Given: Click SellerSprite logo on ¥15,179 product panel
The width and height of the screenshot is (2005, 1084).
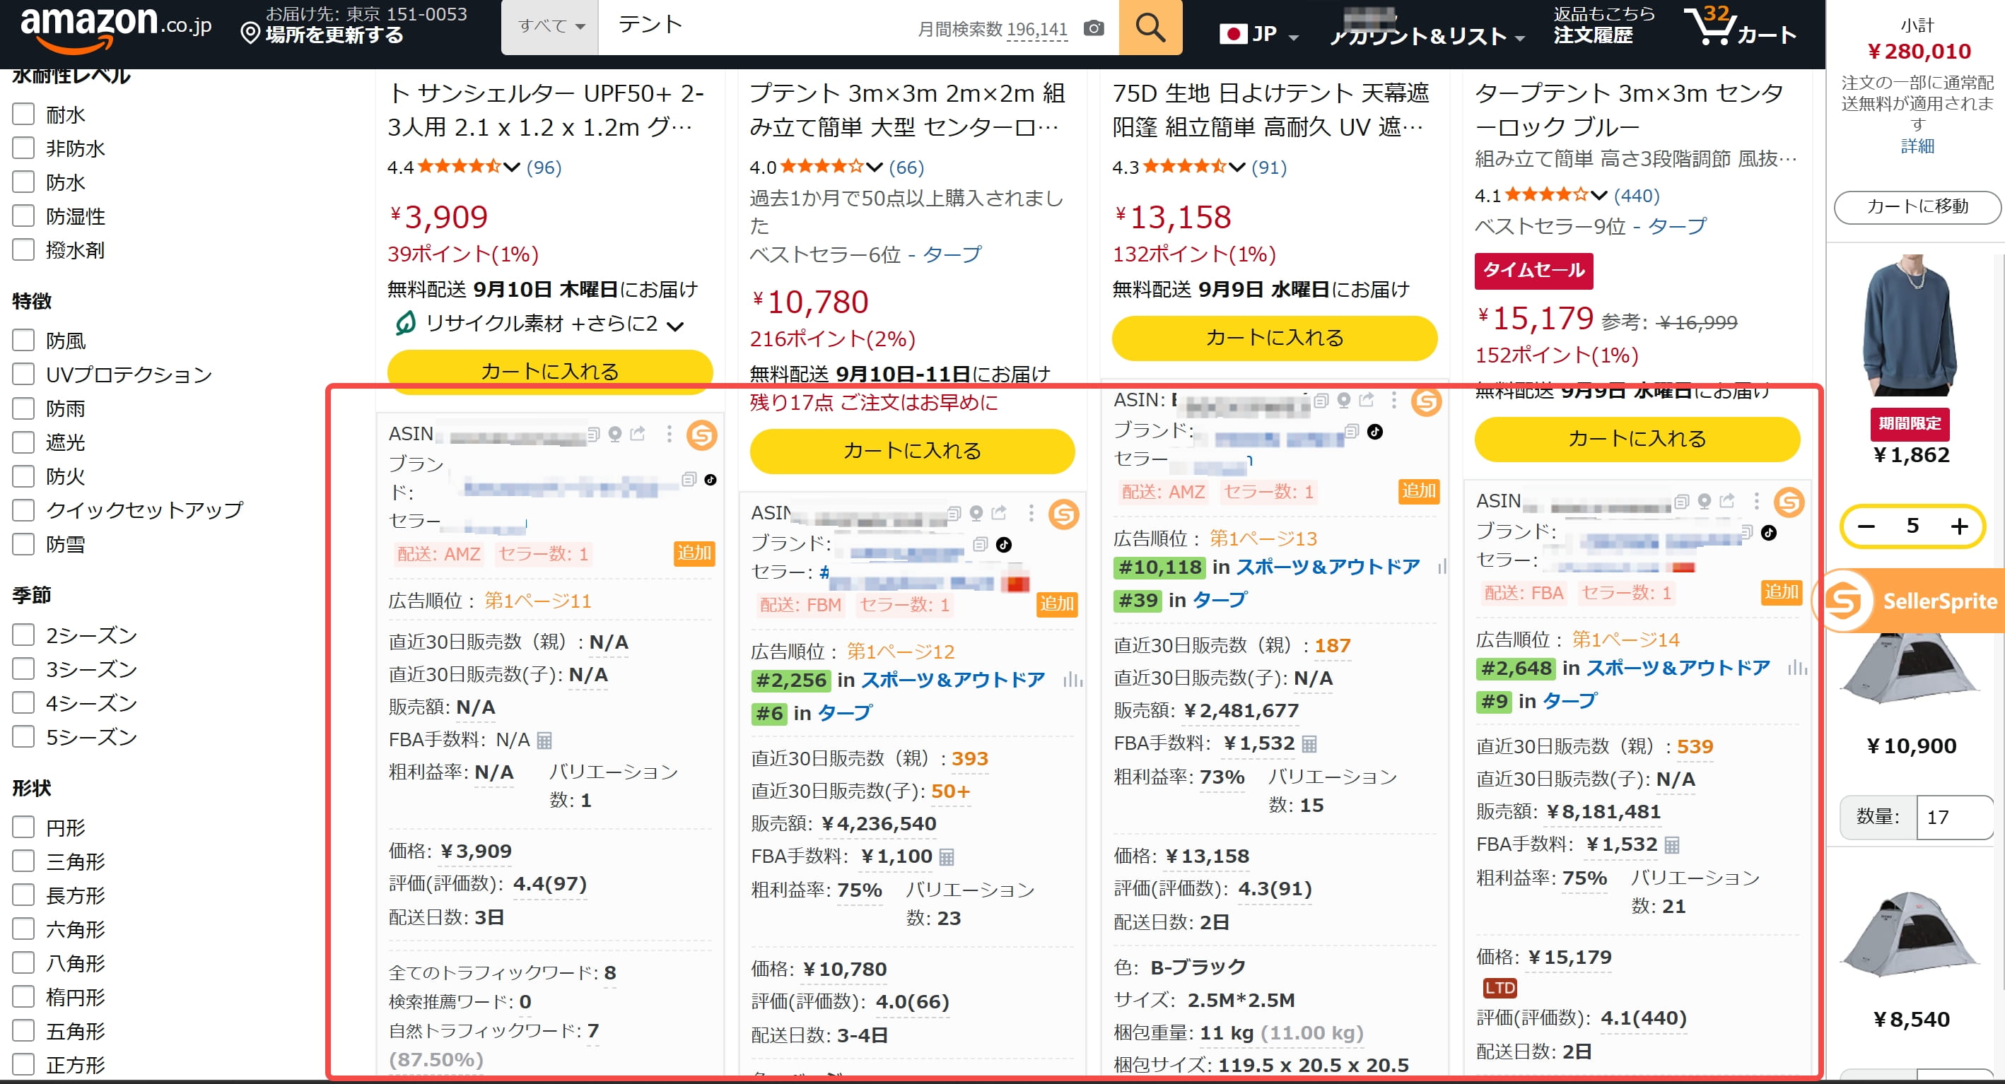Looking at the screenshot, I should (1789, 502).
